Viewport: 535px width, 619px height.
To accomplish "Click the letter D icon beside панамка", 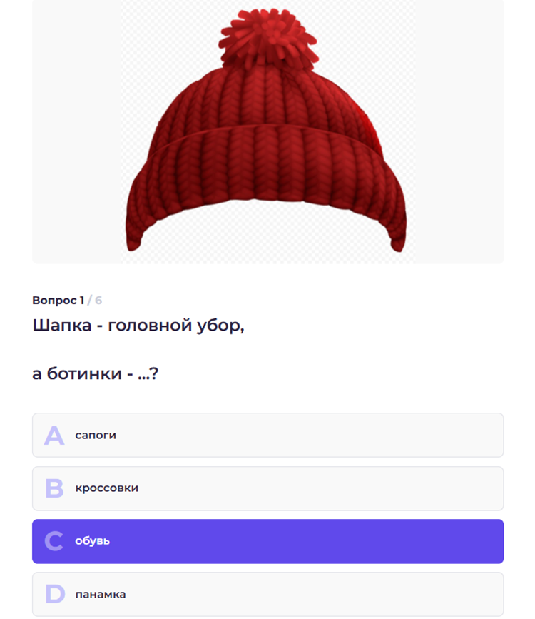I will click(x=55, y=594).
